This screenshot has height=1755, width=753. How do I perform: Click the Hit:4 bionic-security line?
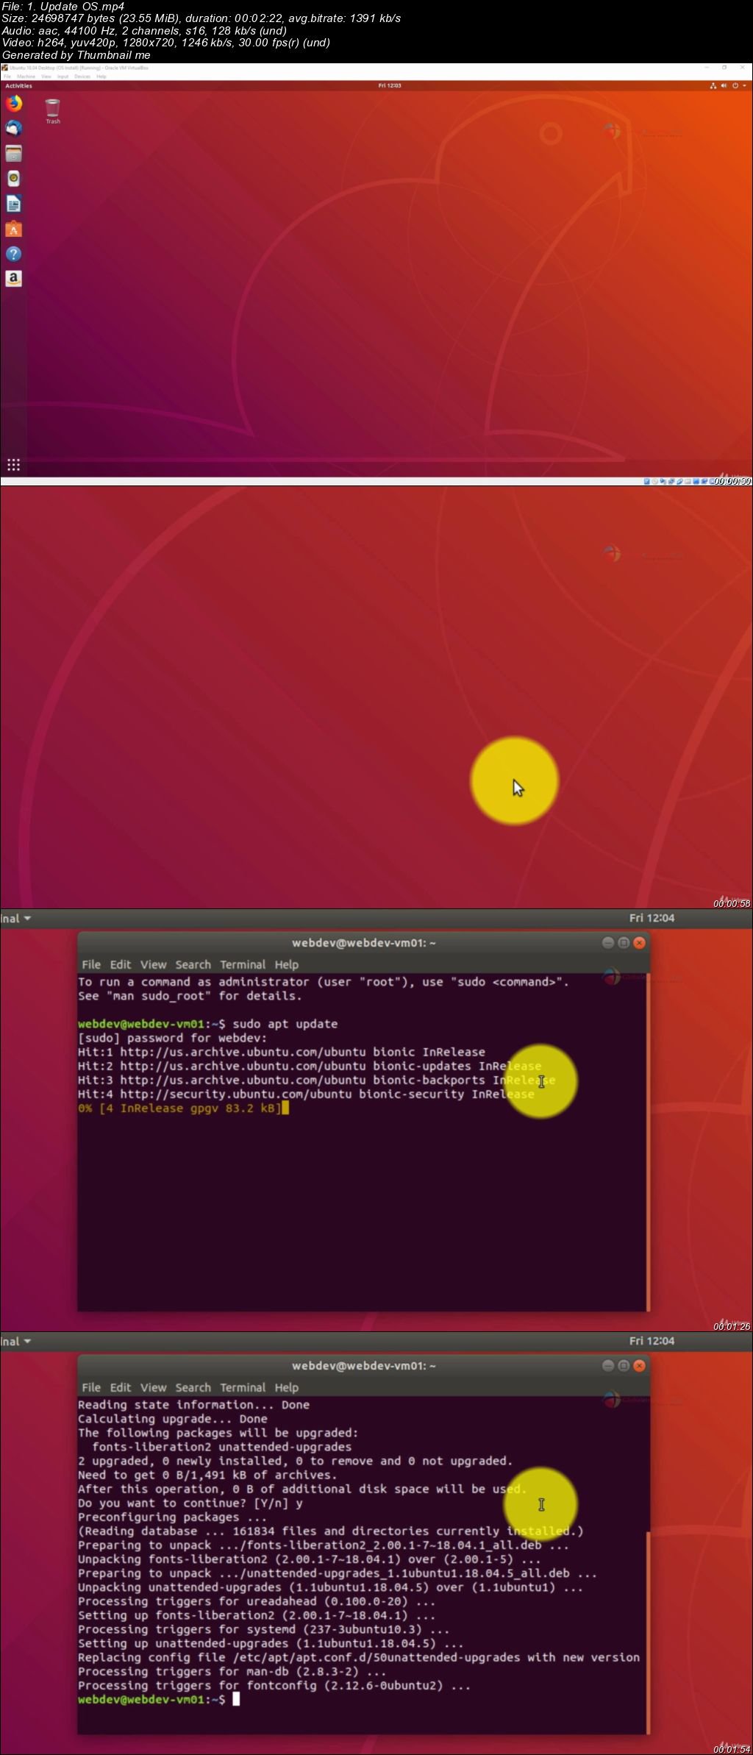click(x=306, y=1094)
